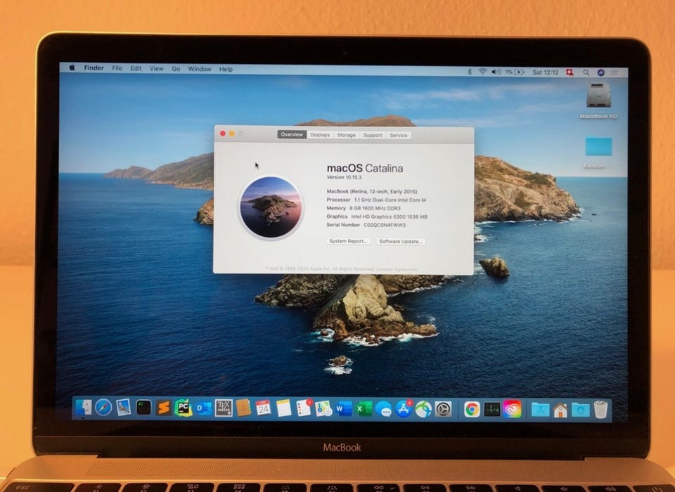Open the Trash in the dock

[x=600, y=409]
